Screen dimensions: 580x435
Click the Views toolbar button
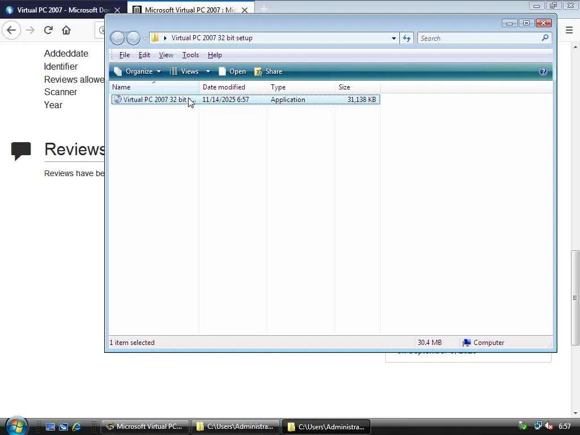click(x=184, y=71)
